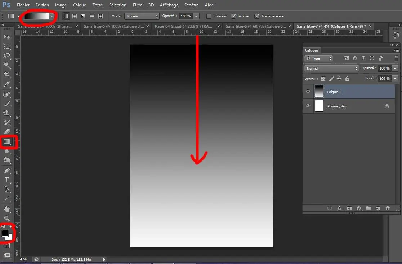Select the Zoom tool
This screenshot has height=264, width=402.
(x=7, y=218)
